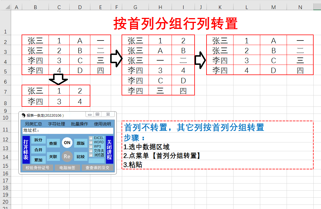Click the blue 打开样表 button

click(26, 150)
